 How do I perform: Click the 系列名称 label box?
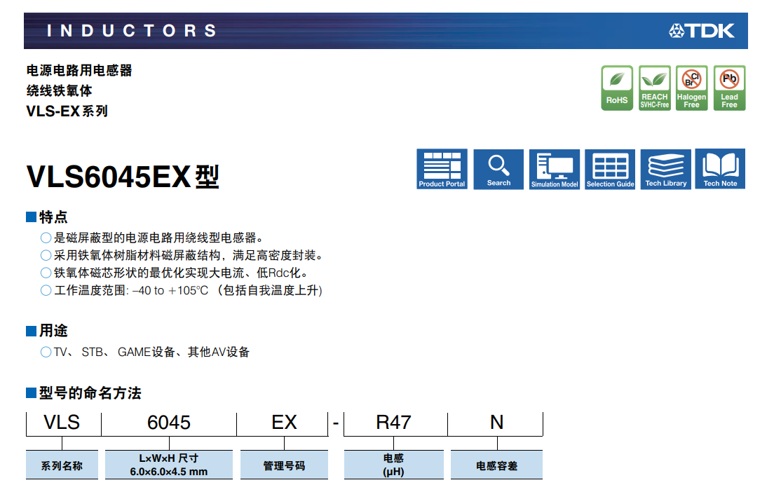[62, 465]
